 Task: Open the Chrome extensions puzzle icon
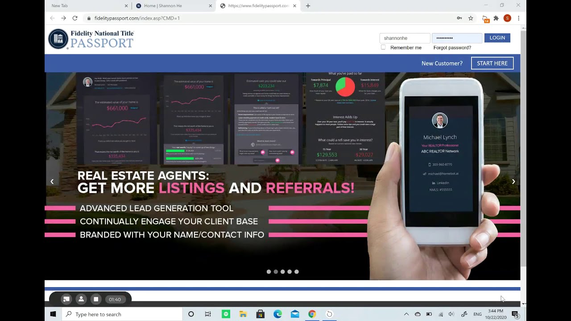496,18
